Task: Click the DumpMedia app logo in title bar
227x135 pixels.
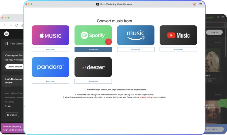Action: click(x=98, y=4)
